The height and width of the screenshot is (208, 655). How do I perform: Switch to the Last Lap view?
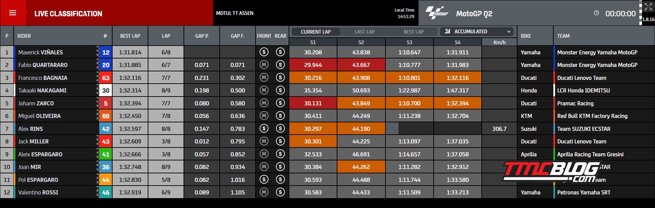pyautogui.click(x=364, y=32)
